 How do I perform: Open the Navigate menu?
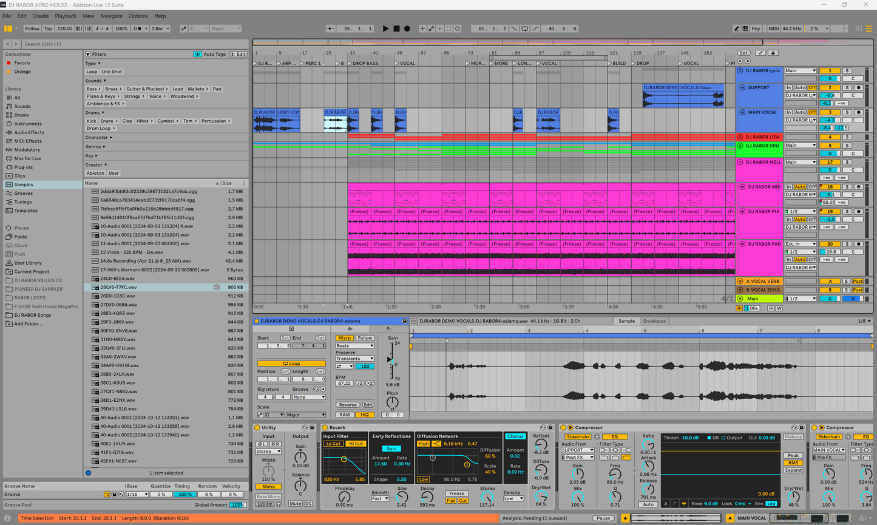[x=111, y=16]
